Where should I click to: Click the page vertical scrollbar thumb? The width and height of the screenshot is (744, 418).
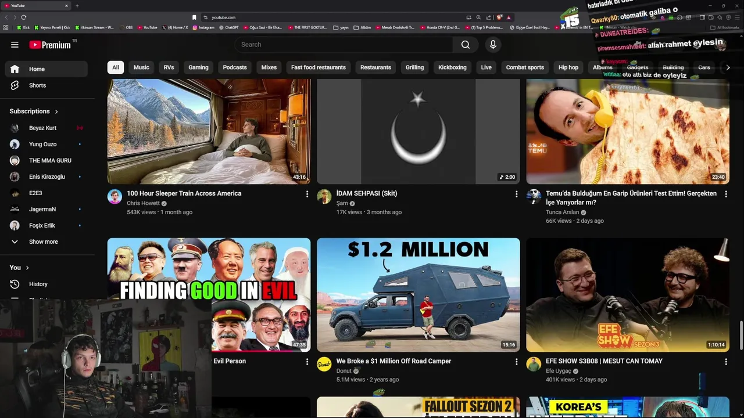coord(741,335)
